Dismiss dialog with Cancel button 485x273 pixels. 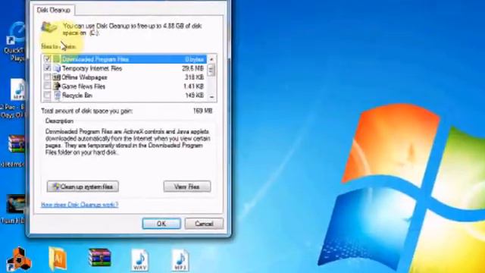tap(204, 224)
